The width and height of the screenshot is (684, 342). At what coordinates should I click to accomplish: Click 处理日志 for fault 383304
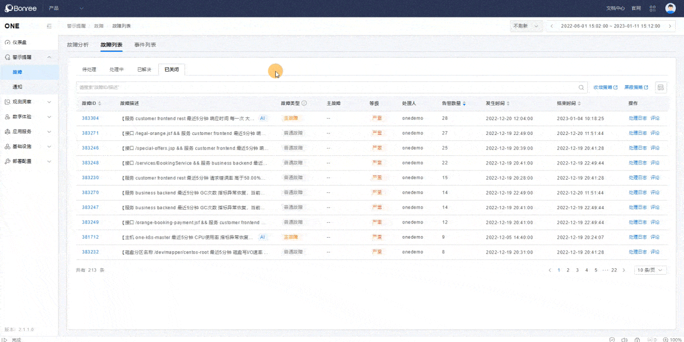tap(637, 118)
